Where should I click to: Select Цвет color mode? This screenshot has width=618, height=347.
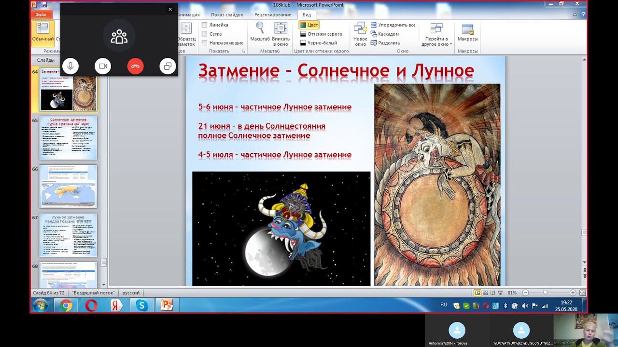click(308, 25)
